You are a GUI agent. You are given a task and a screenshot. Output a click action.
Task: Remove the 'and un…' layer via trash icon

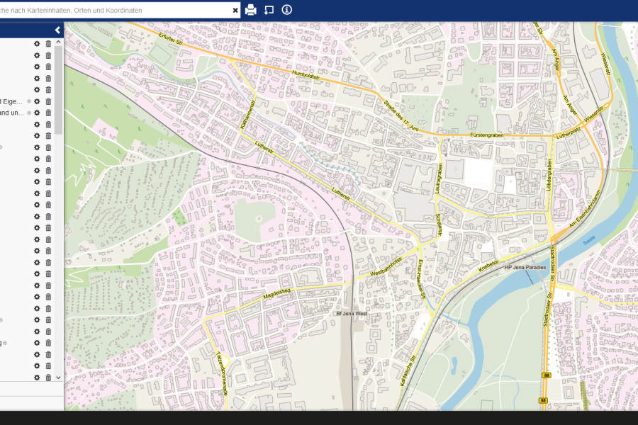click(x=48, y=113)
